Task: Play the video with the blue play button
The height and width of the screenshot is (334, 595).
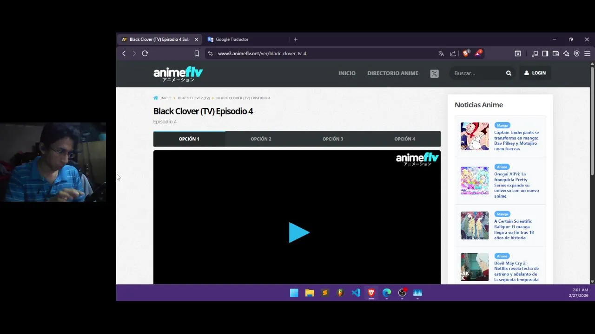Action: pos(298,232)
